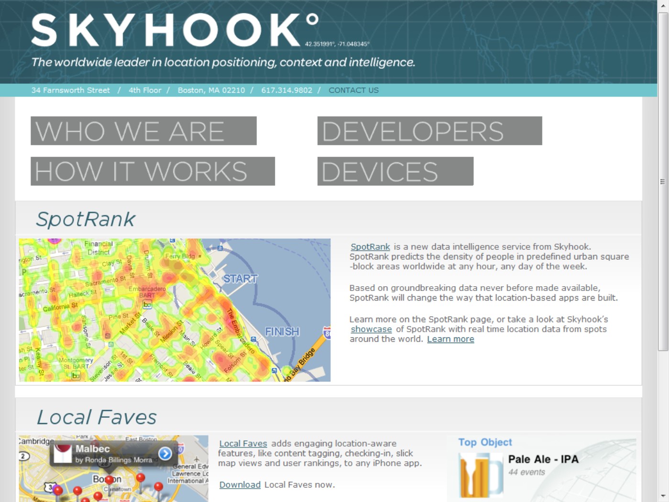The height and width of the screenshot is (502, 669).
Task: Go to the DEVELOPERS section
Action: (x=429, y=131)
